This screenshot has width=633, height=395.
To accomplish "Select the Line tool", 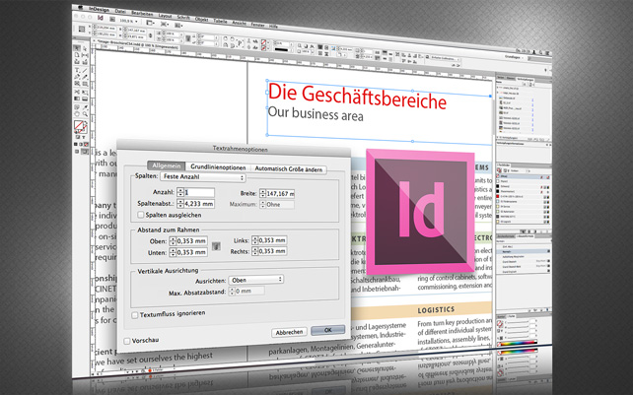I will coord(85,70).
